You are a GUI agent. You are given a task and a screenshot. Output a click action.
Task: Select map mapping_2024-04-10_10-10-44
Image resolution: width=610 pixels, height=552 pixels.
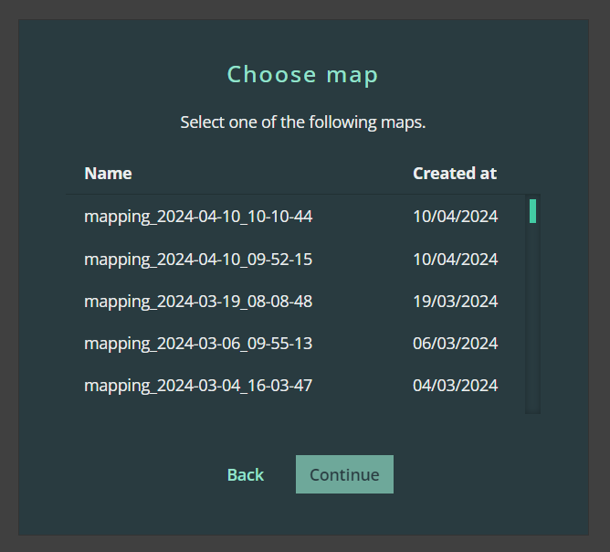(x=198, y=217)
